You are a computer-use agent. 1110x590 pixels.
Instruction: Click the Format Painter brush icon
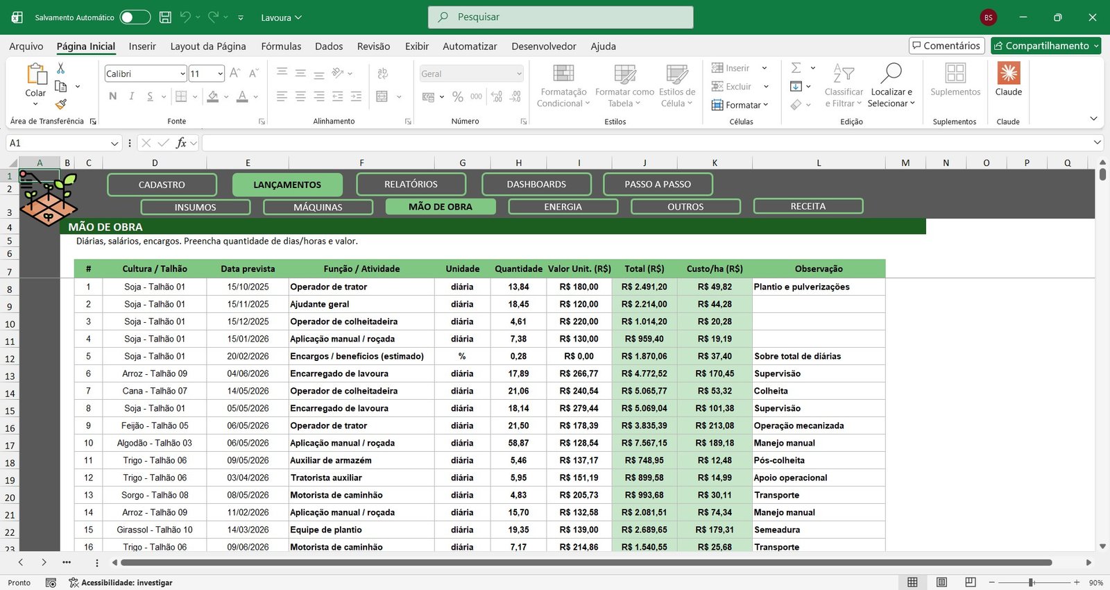pyautogui.click(x=60, y=104)
